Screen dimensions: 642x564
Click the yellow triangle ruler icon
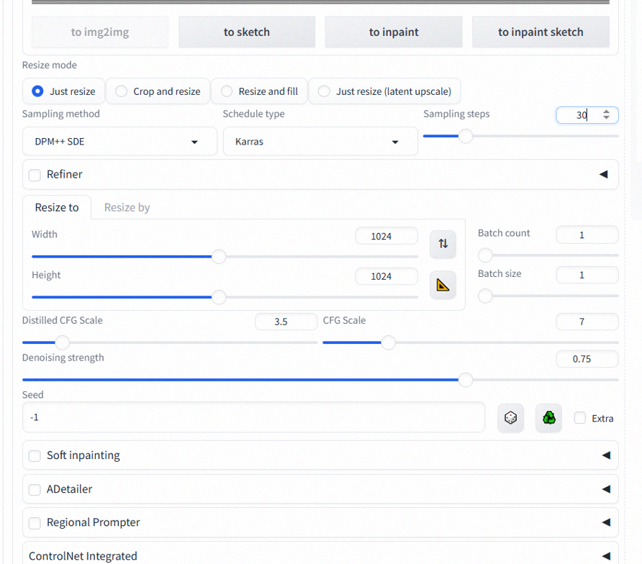(443, 285)
